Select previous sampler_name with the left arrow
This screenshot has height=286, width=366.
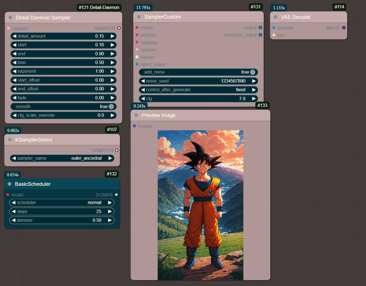(14, 158)
